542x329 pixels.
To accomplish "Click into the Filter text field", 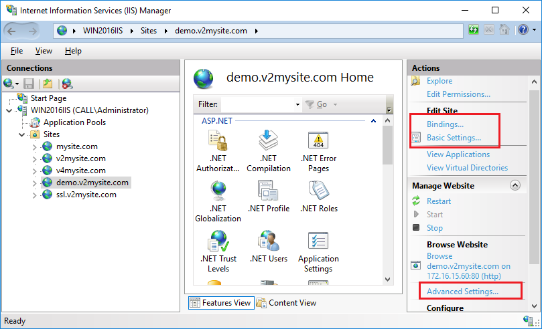I will [x=257, y=104].
